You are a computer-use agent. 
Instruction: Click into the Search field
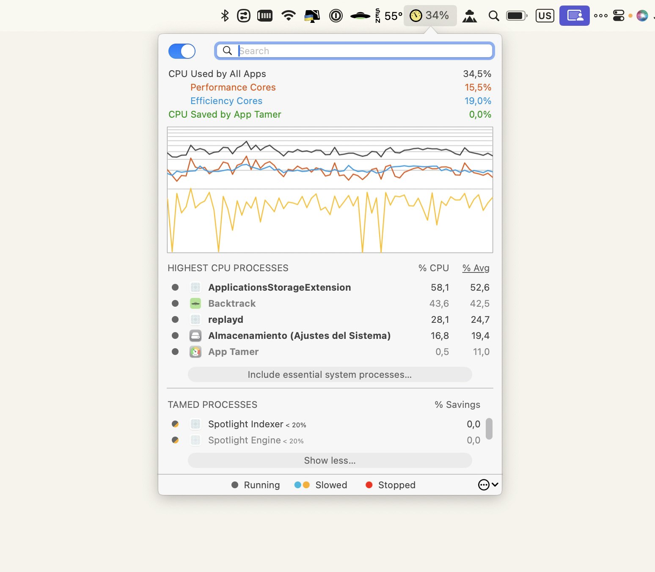355,51
